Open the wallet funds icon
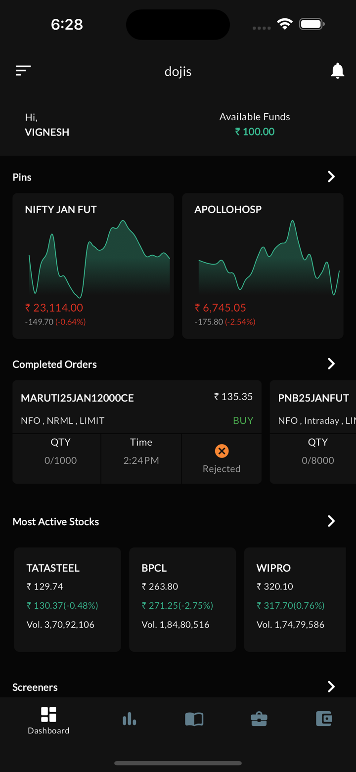Image resolution: width=356 pixels, height=772 pixels. click(324, 718)
